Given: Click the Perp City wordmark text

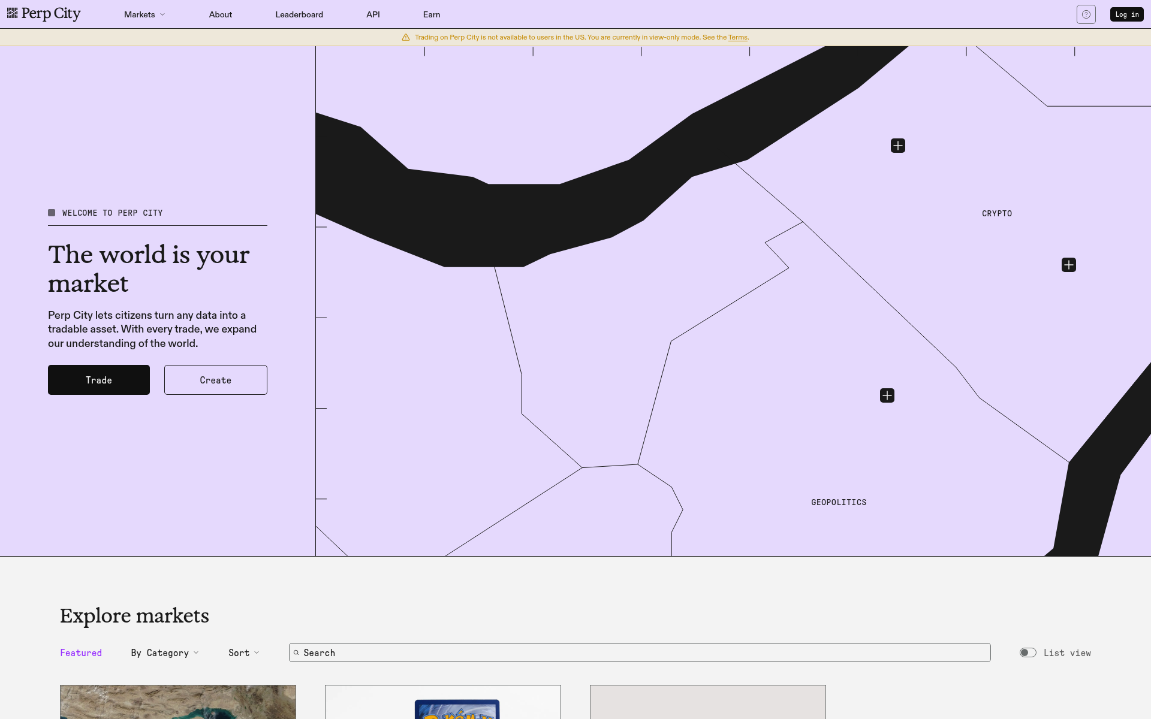Looking at the screenshot, I should click(51, 14).
